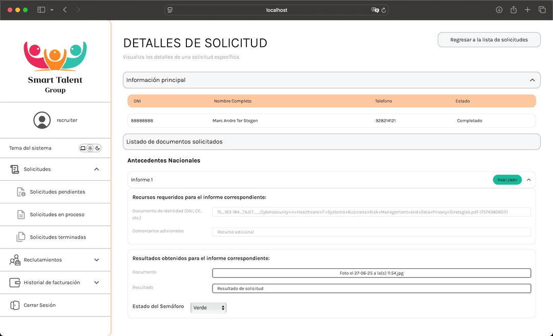Expand the Reclutamientos section
This screenshot has height=336, width=553.
click(96, 260)
